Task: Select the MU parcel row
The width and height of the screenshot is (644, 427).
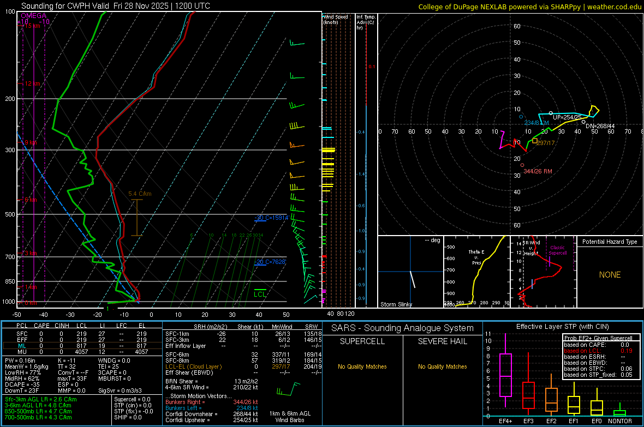Action: click(82, 352)
